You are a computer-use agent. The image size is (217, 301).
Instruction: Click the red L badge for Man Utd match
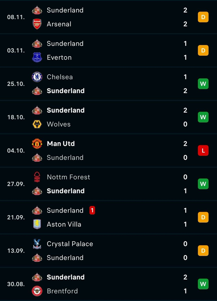click(203, 150)
